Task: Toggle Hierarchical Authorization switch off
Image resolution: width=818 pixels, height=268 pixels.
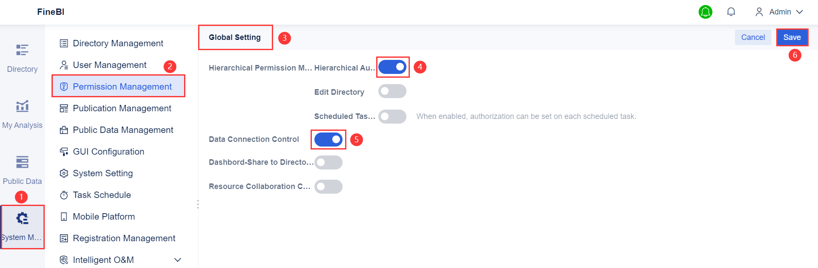Action: click(x=392, y=67)
